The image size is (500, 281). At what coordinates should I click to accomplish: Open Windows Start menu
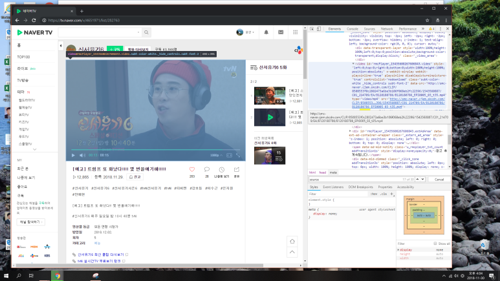tap(6, 276)
